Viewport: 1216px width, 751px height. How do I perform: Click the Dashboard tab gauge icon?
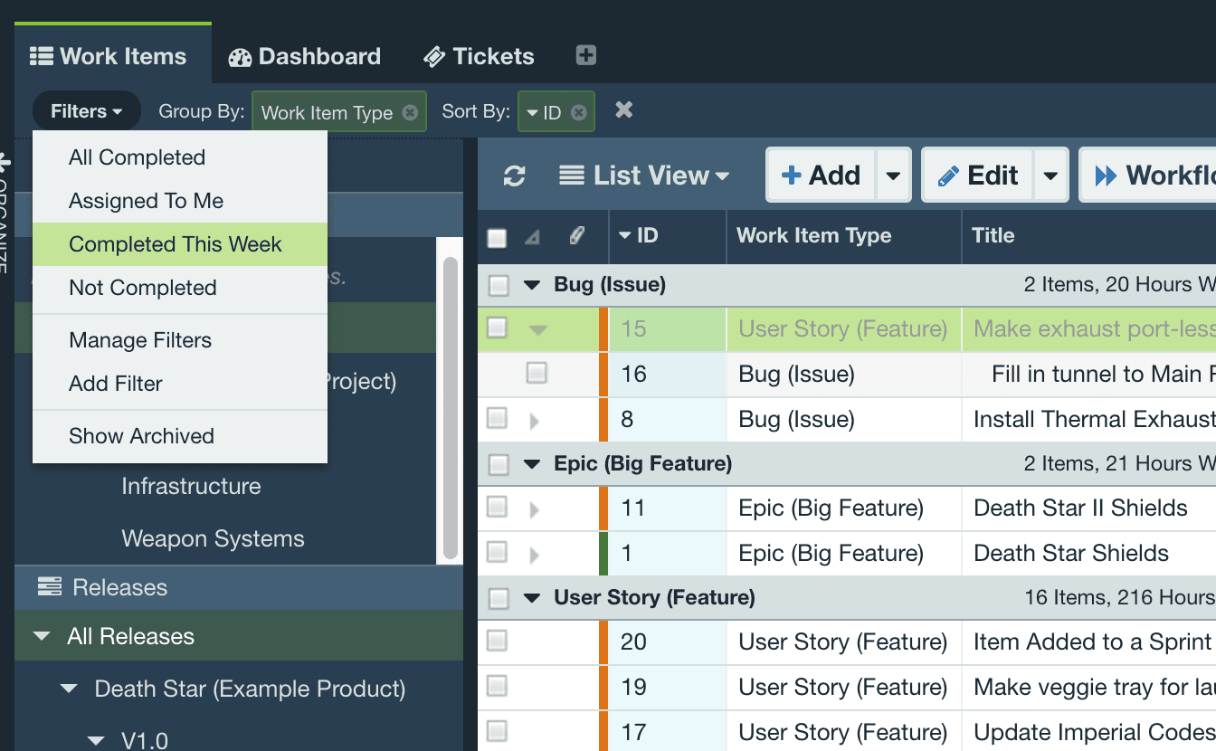point(240,57)
